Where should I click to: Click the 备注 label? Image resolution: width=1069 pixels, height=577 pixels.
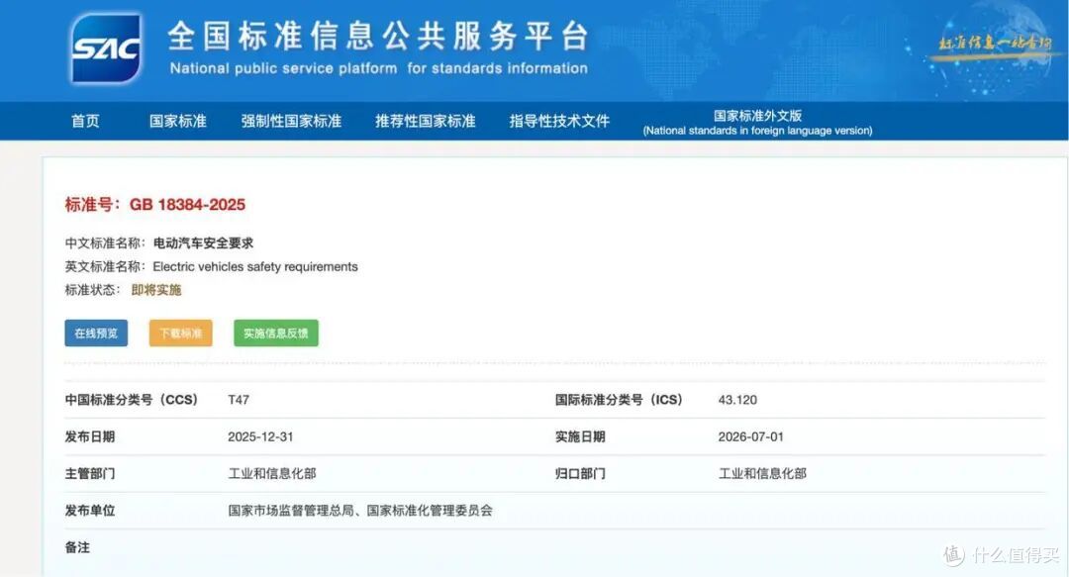[77, 547]
